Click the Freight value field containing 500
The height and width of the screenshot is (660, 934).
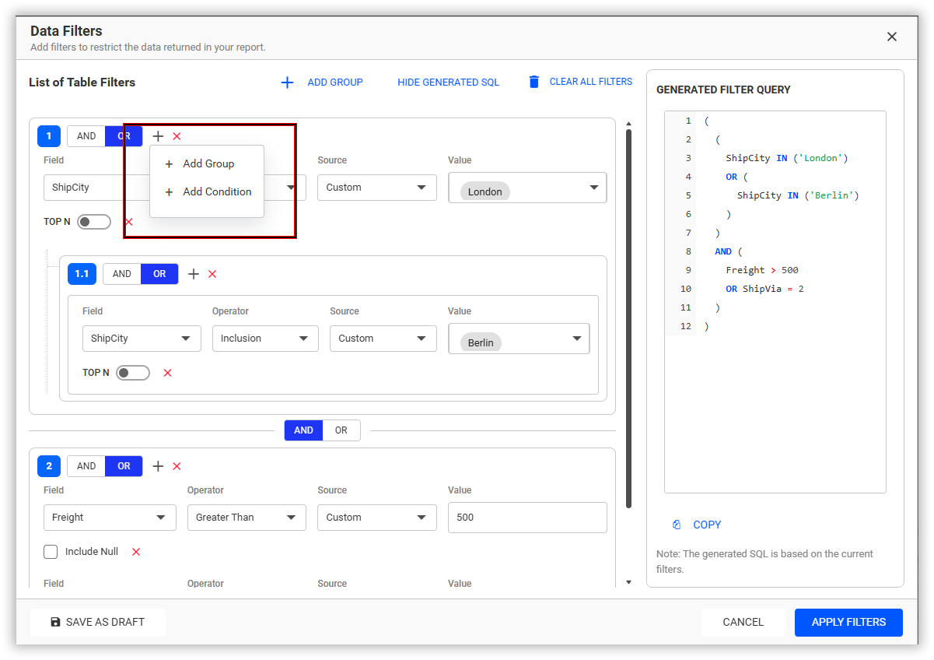pos(527,518)
